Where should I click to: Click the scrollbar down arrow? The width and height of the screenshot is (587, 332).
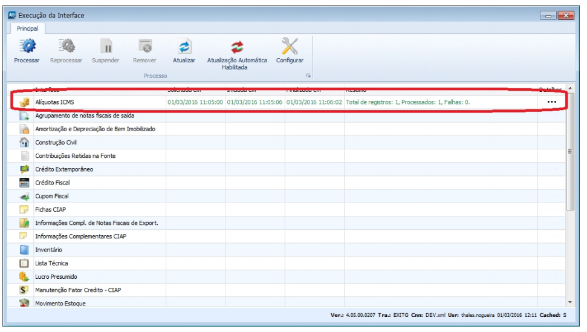coord(570,301)
